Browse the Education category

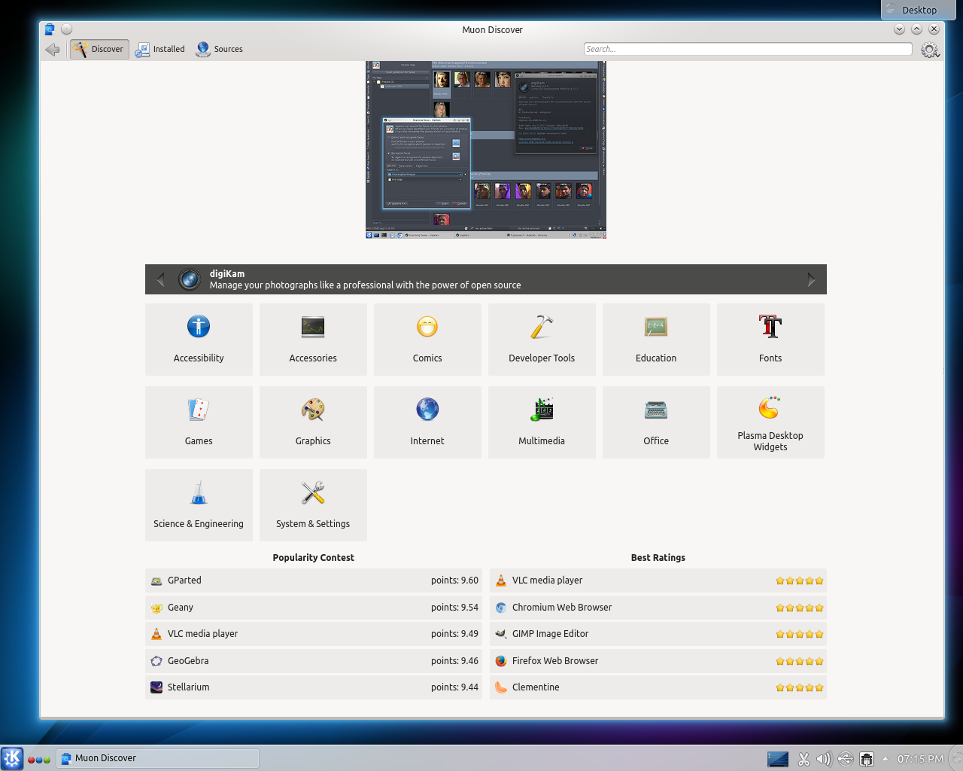[x=656, y=340]
